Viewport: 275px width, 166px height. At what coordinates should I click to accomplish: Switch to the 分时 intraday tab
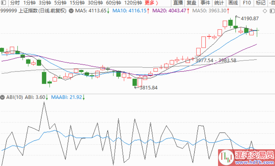pyautogui.click(x=15, y=3)
